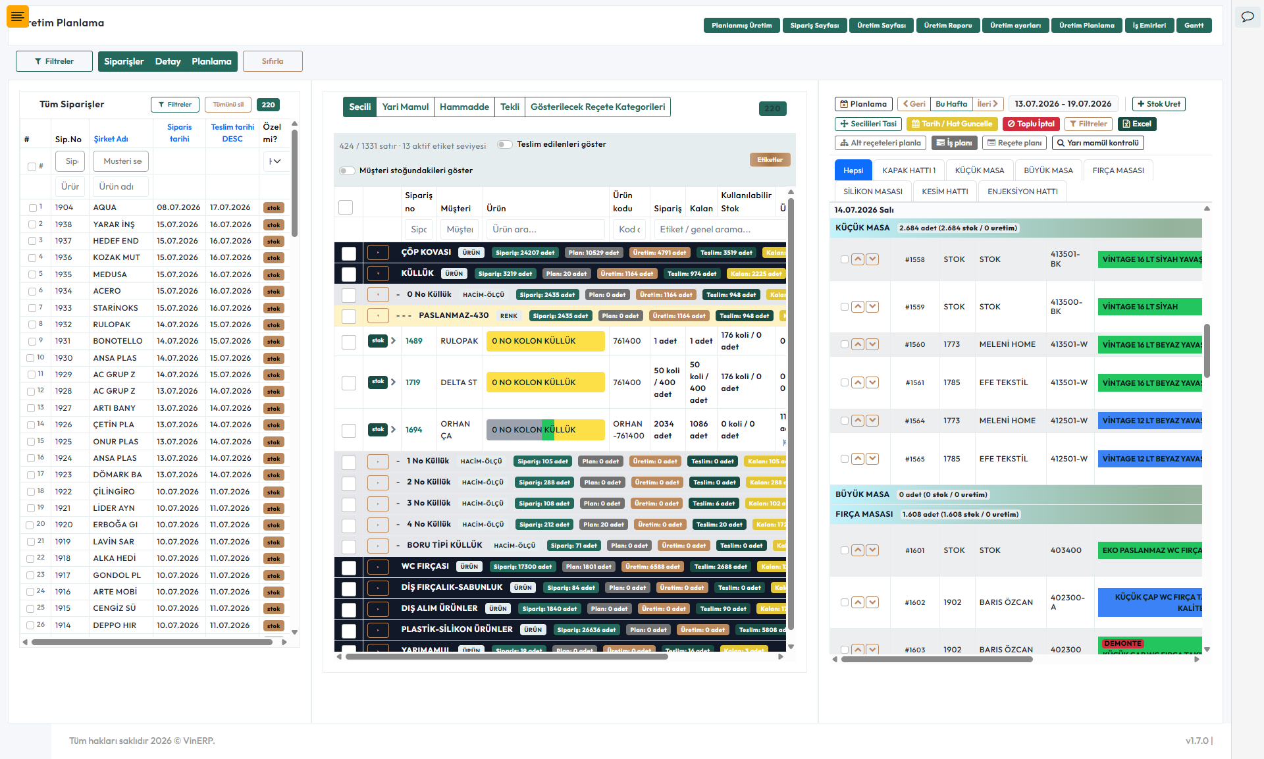Click the Sıfırla reset button
The height and width of the screenshot is (759, 1264).
click(x=273, y=61)
